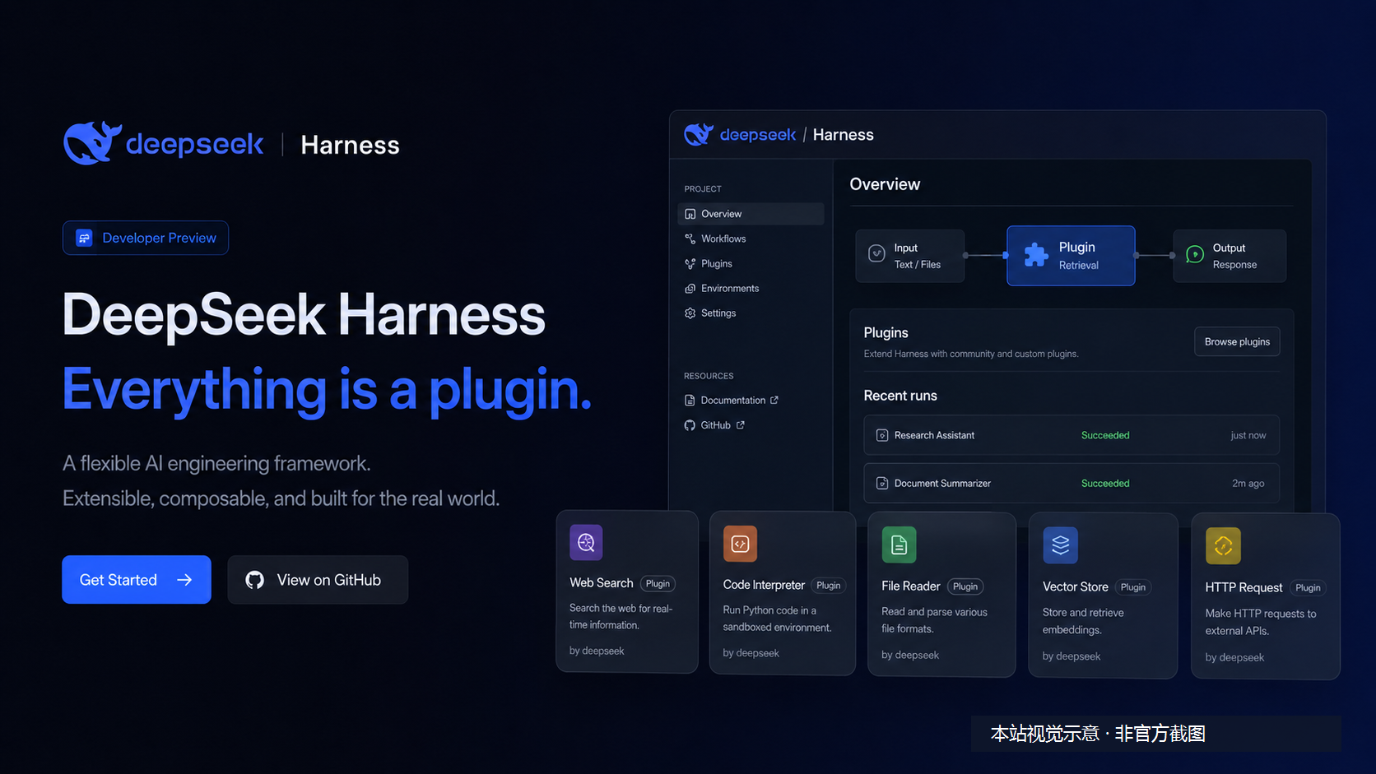The height and width of the screenshot is (774, 1376).
Task: Select the Output Response node
Action: point(1230,256)
